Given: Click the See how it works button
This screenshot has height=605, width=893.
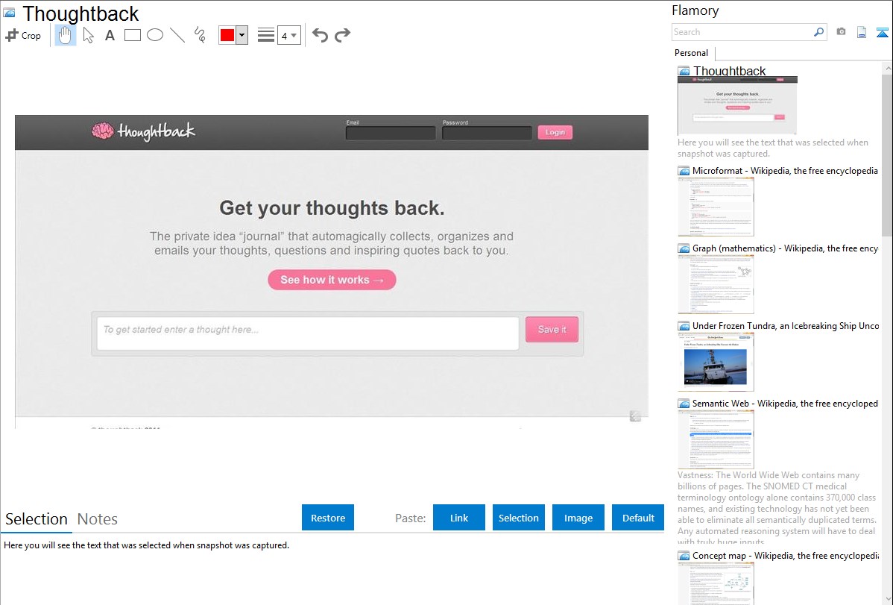Looking at the screenshot, I should click(332, 280).
